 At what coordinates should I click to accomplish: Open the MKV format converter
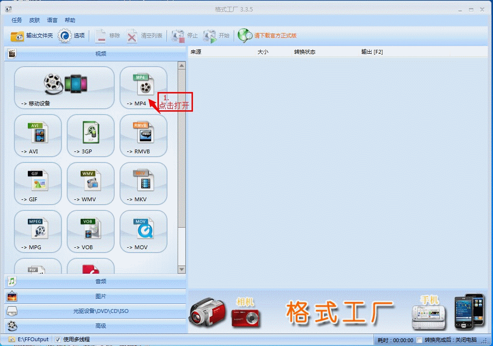[143, 184]
